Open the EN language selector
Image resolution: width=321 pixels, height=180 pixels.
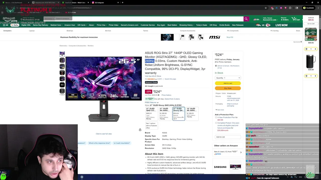[256, 19]
